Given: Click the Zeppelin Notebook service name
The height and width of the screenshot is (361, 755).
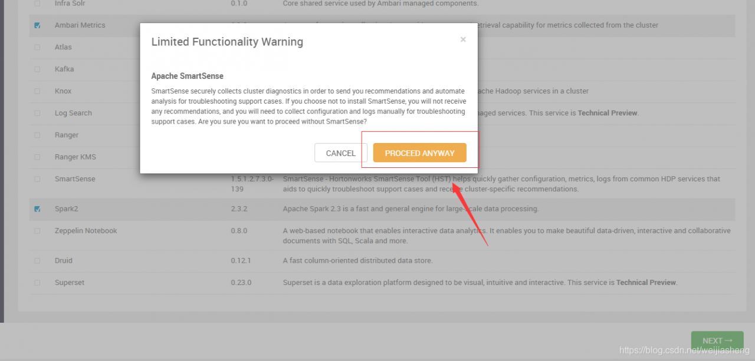Looking at the screenshot, I should point(86,231).
